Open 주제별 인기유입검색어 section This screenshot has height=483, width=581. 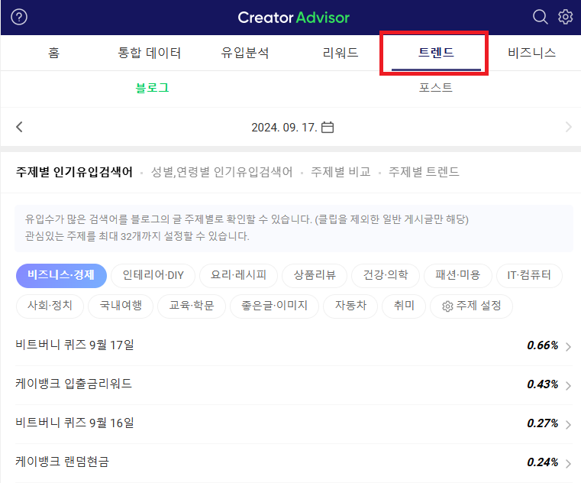coord(74,172)
